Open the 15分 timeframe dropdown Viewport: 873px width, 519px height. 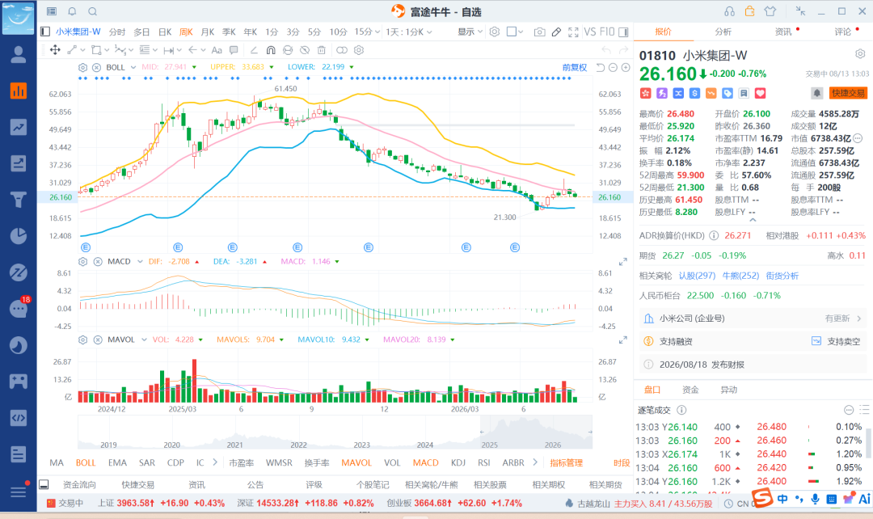367,32
